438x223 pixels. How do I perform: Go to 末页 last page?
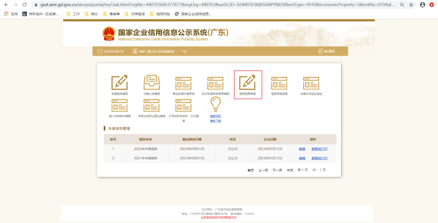[x=290, y=170]
